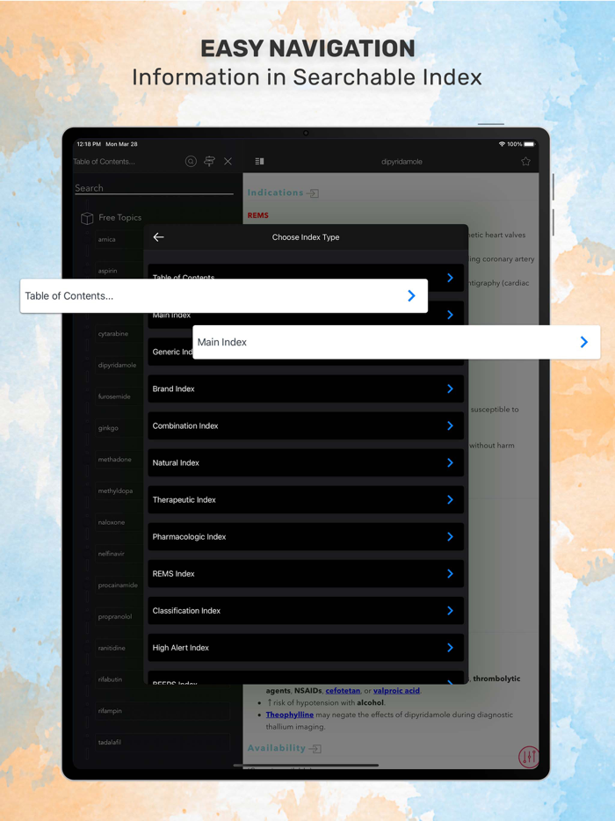Open the red sliders settings icon
This screenshot has height=821, width=615.
click(528, 757)
